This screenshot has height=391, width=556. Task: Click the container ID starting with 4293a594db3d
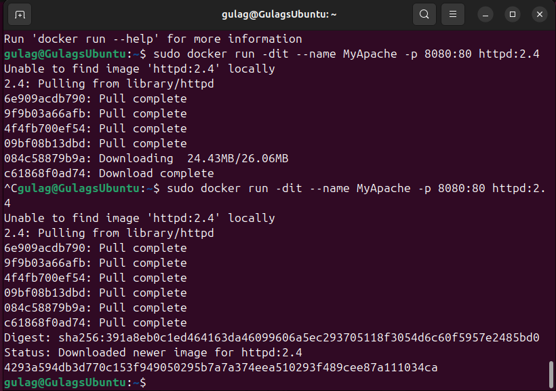coord(220,367)
